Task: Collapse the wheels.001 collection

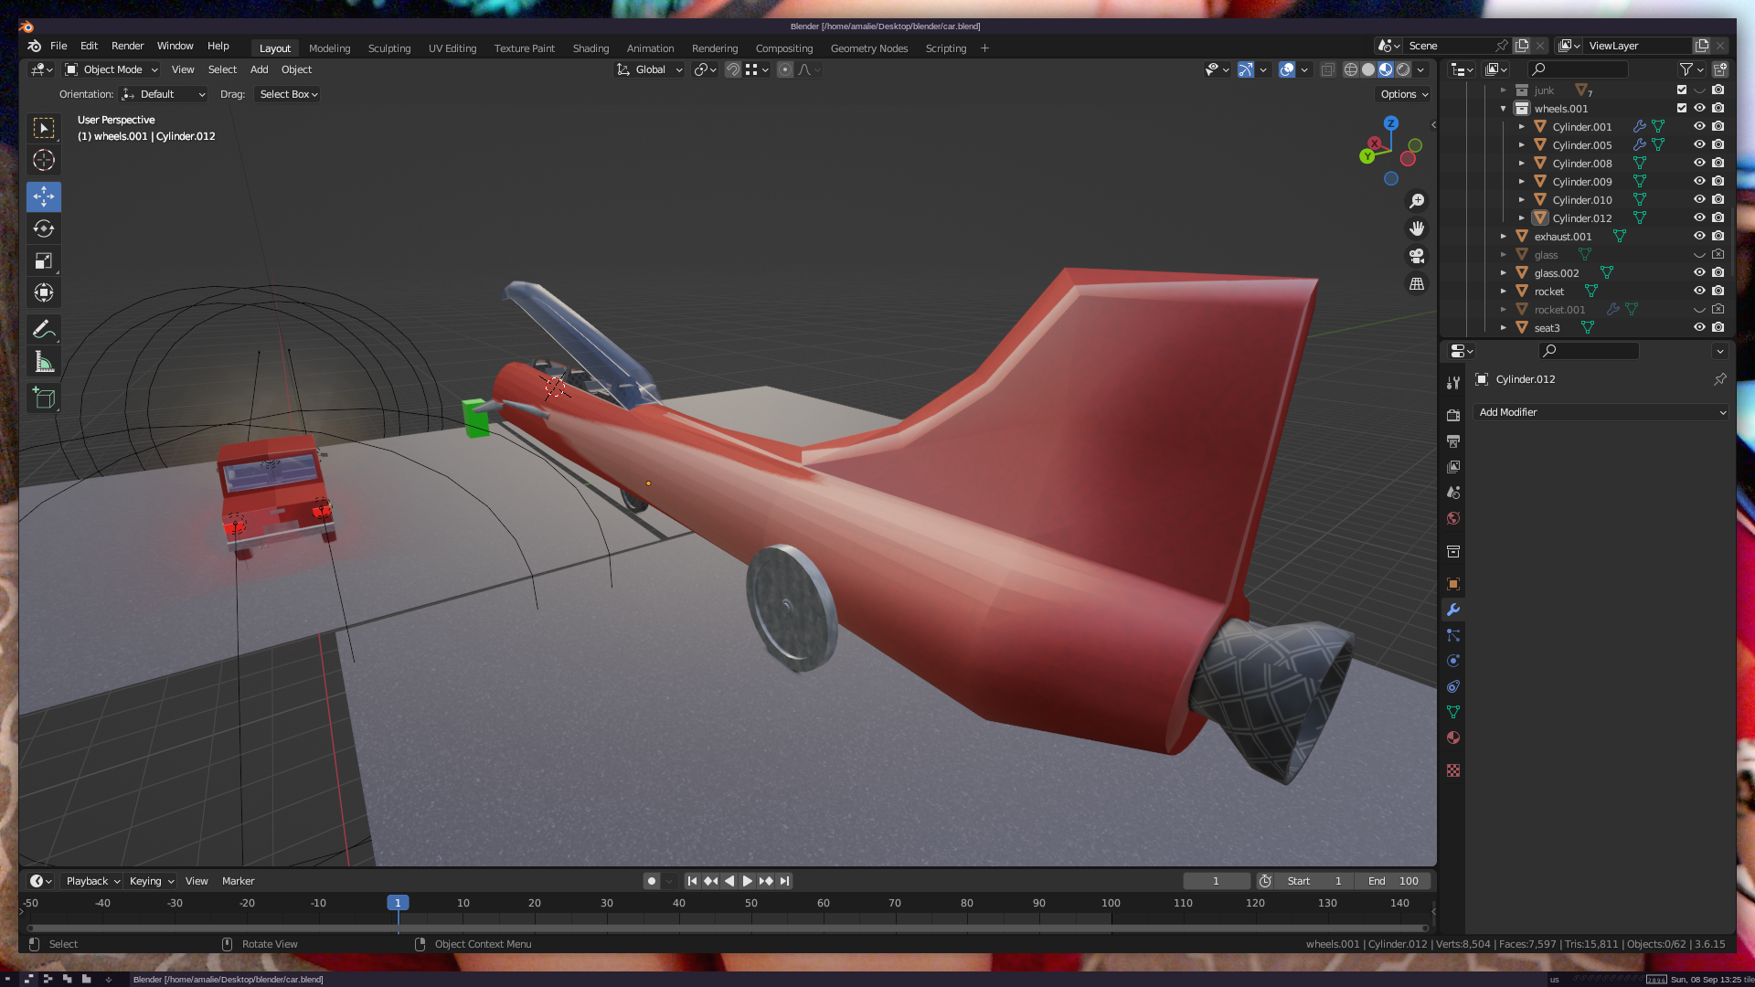Action: 1503,109
